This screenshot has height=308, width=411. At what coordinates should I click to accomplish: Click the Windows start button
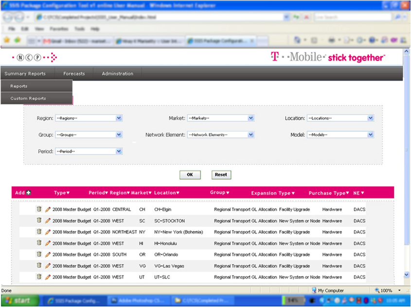coord(20,300)
